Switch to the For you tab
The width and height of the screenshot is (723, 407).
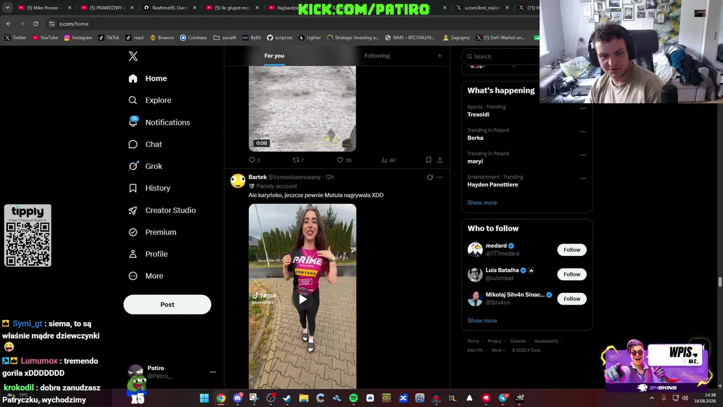(274, 55)
